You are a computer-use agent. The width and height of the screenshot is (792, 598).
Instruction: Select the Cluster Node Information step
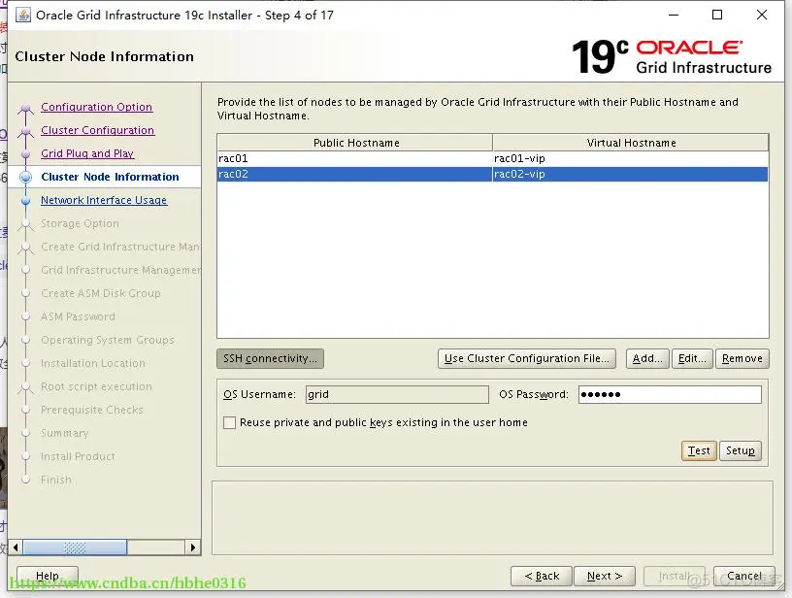tap(110, 177)
